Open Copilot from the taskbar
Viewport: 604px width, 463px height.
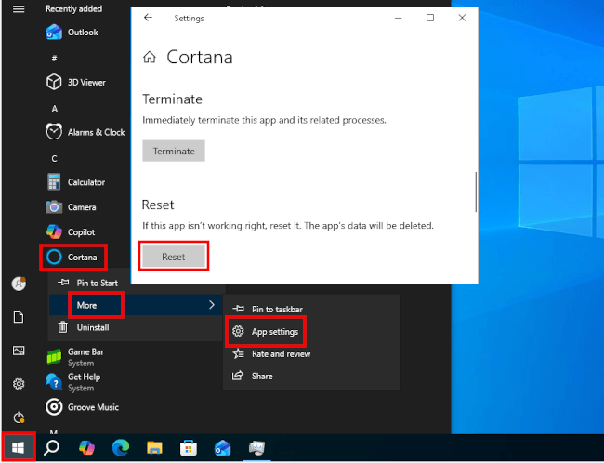coord(86,448)
